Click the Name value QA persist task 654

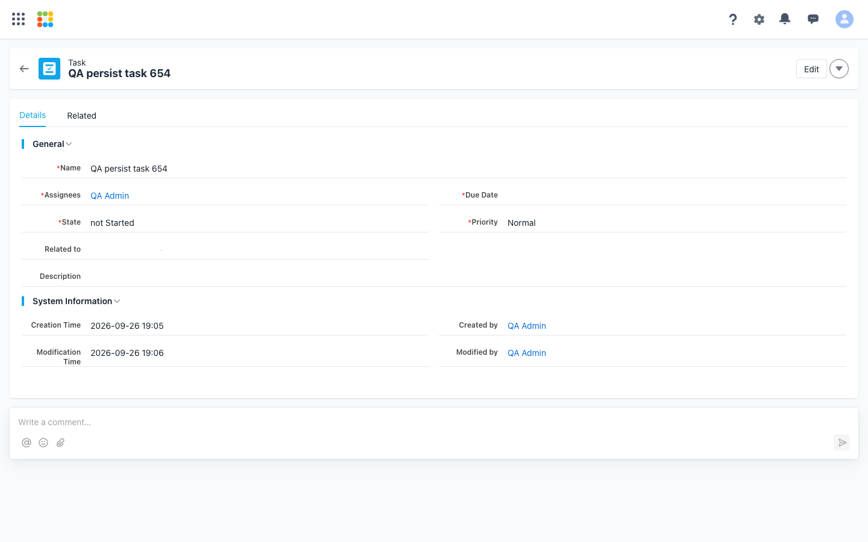point(129,169)
